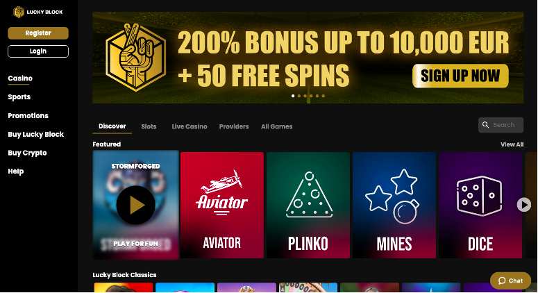Click the Lucky Block logo icon
The height and width of the screenshot is (293, 538).
point(19,12)
